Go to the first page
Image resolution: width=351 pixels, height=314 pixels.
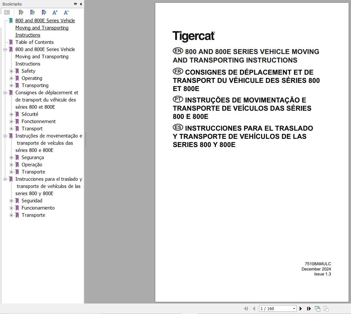[246, 309]
